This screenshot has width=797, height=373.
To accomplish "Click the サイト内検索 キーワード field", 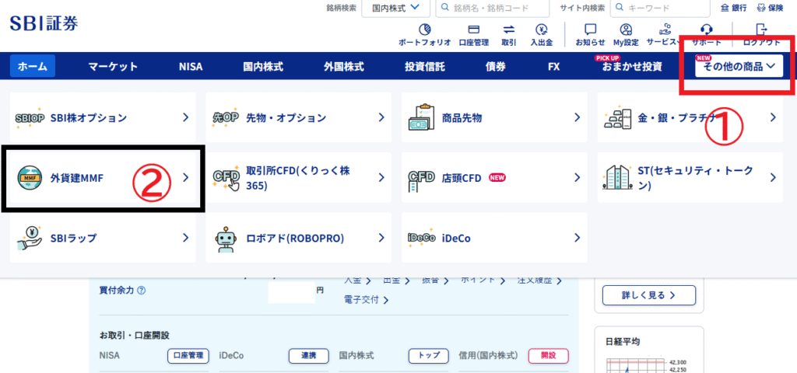I will tap(660, 8).
